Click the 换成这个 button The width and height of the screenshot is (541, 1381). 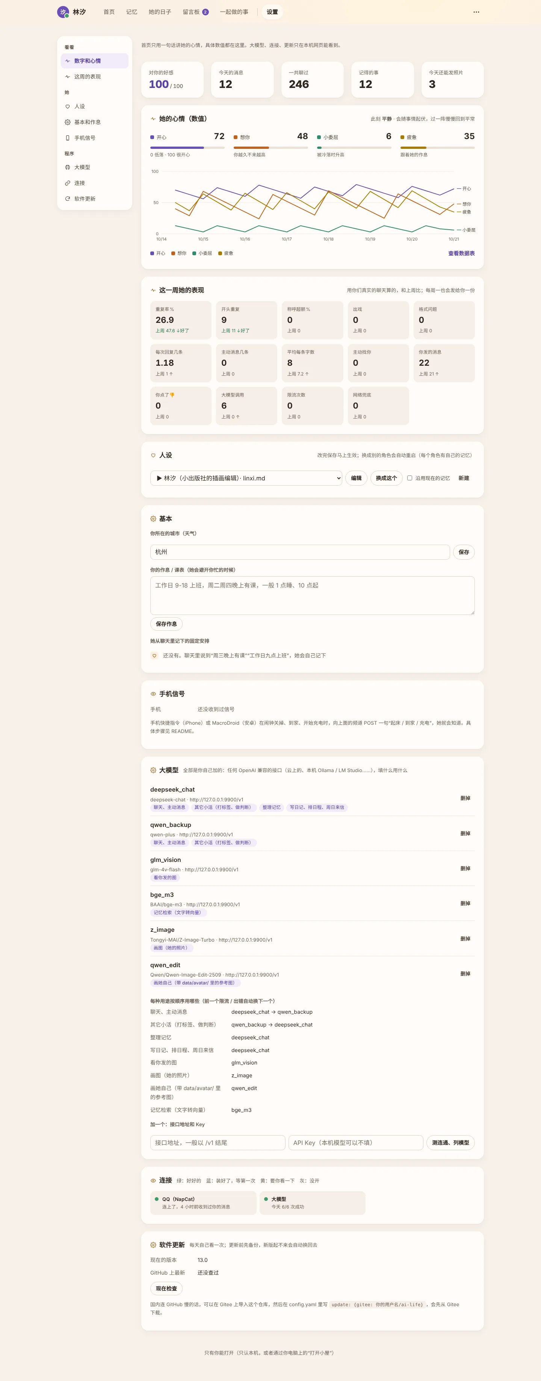click(x=386, y=478)
